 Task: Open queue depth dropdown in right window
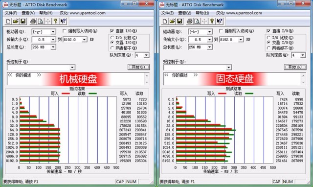pos(303,55)
